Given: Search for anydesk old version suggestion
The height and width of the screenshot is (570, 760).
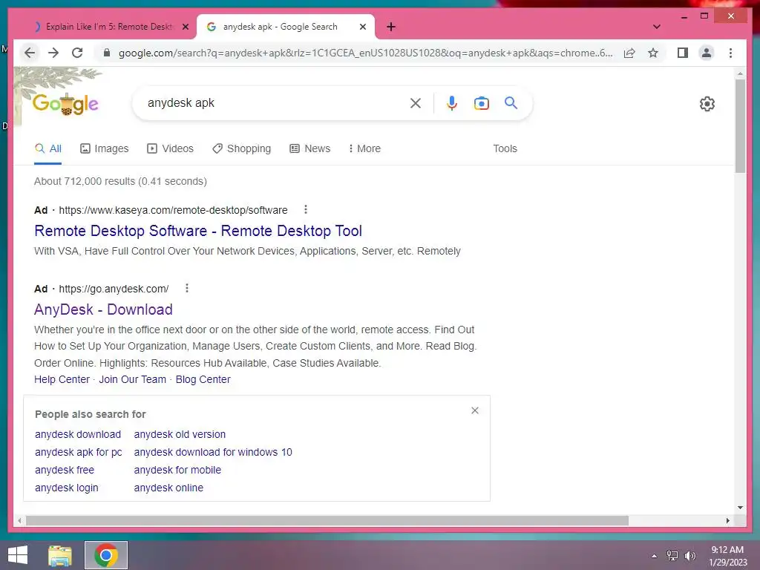Looking at the screenshot, I should pos(180,434).
